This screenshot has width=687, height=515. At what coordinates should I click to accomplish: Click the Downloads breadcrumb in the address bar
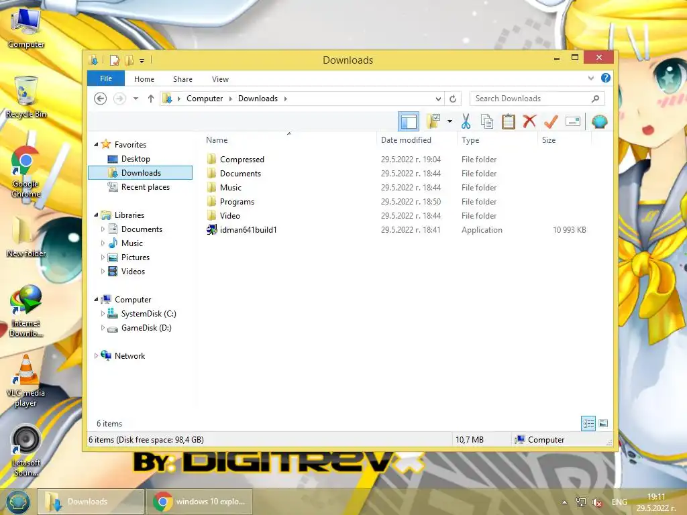(x=258, y=99)
